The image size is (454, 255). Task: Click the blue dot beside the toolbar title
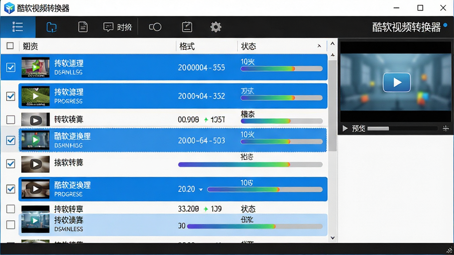[x=445, y=25]
